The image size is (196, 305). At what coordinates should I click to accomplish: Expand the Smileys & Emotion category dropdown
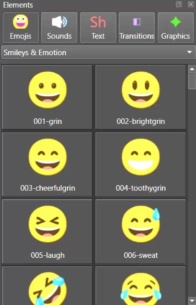pyautogui.click(x=98, y=52)
